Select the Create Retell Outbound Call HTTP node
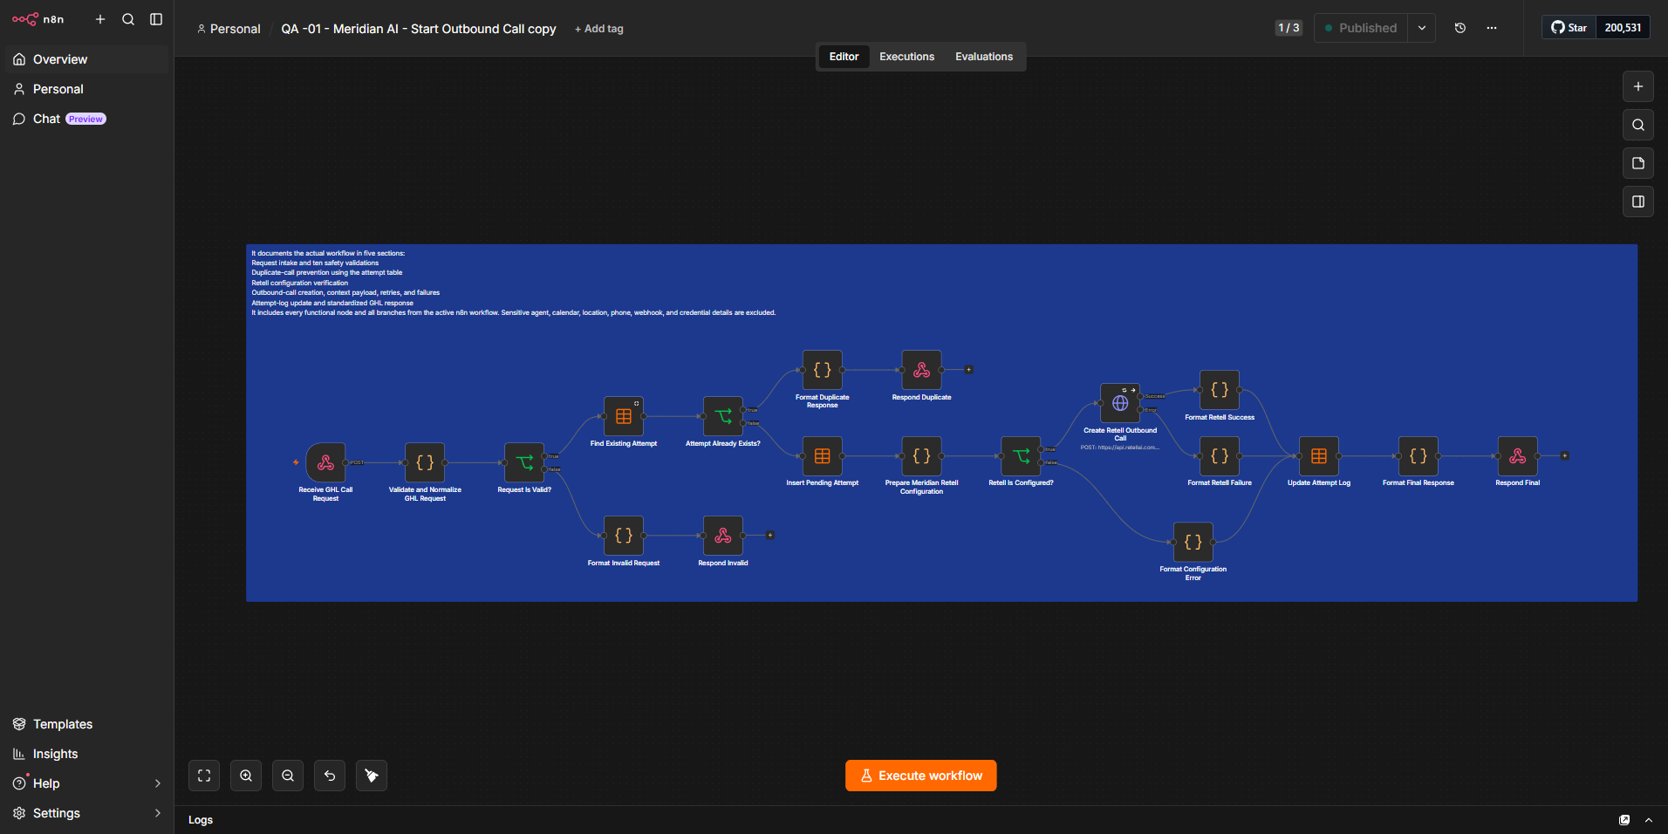 [x=1121, y=403]
